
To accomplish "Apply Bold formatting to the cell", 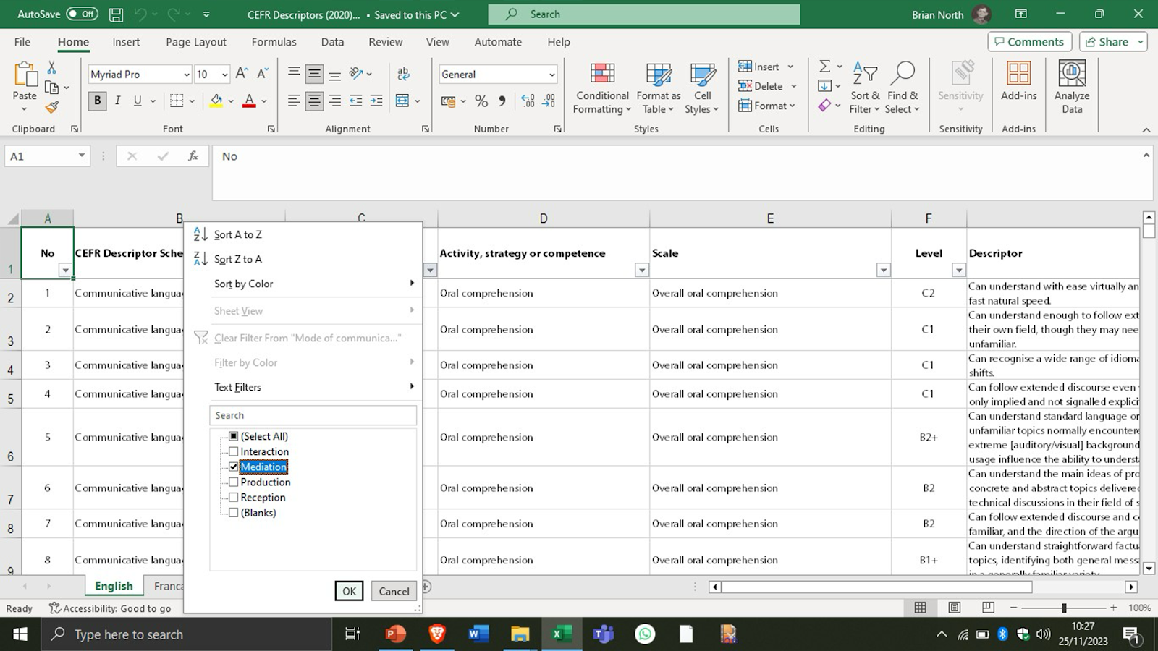I will click(97, 101).
